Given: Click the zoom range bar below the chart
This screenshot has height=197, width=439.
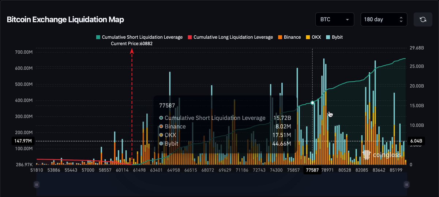Looking at the screenshot, I should point(221,185).
